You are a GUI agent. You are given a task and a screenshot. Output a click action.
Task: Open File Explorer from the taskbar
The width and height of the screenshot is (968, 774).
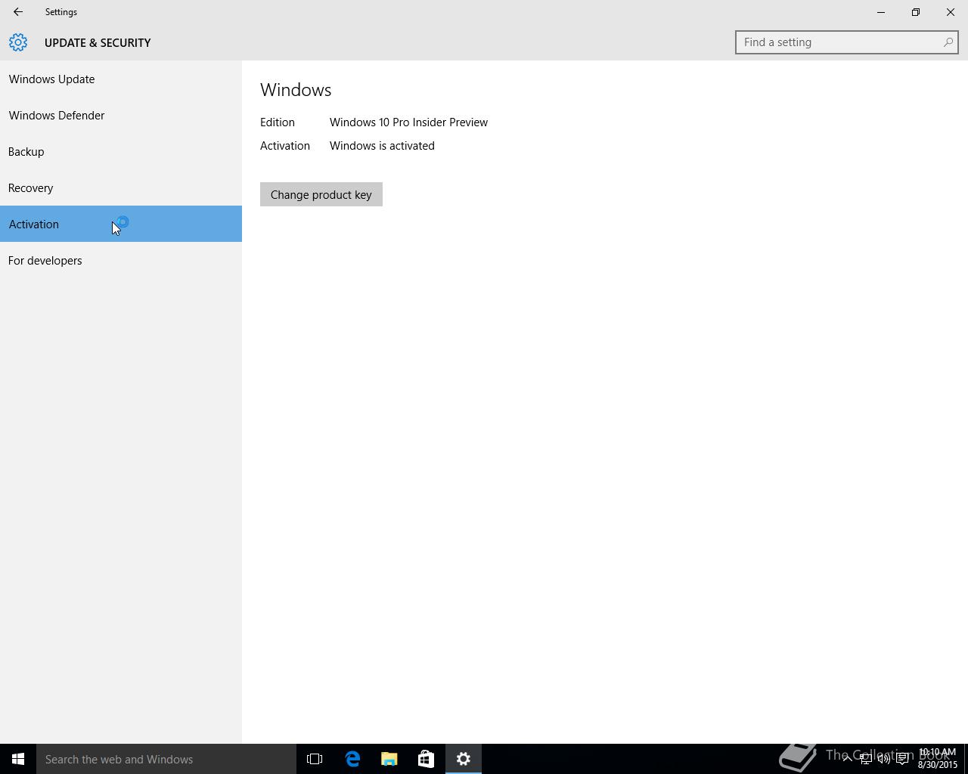tap(389, 759)
